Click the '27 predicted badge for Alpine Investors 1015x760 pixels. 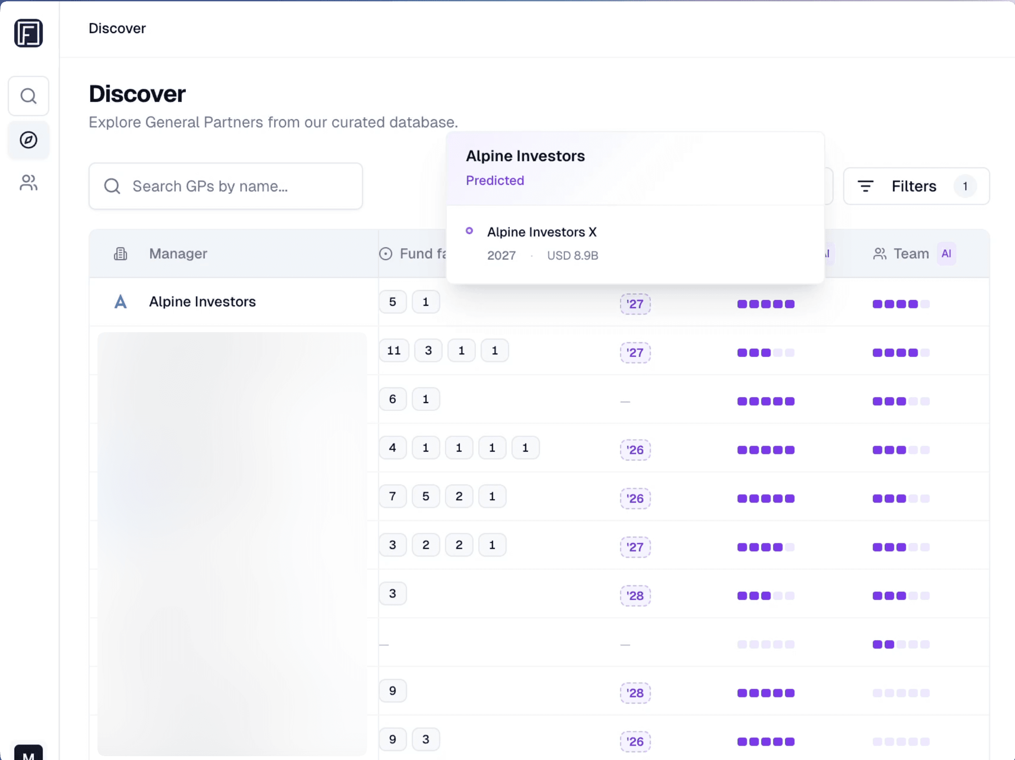pyautogui.click(x=635, y=304)
